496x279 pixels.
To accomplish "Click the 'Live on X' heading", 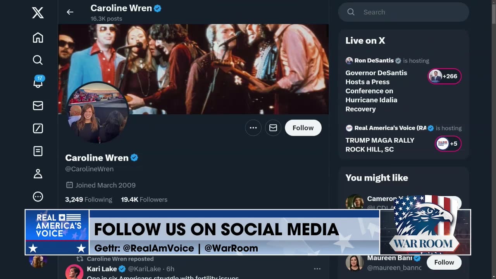I will (x=365, y=41).
